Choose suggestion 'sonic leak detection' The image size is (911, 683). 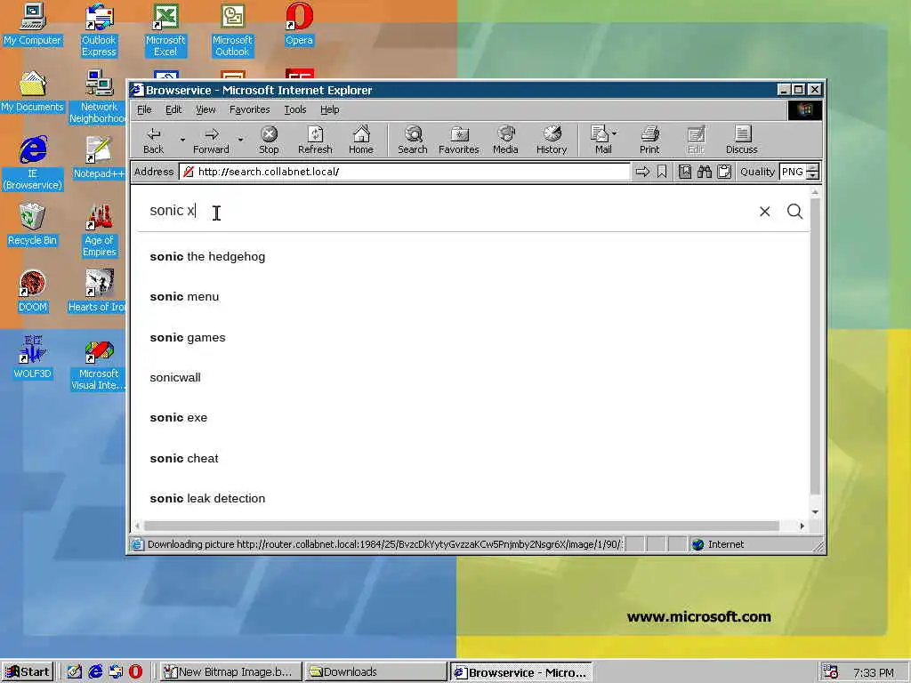point(207,498)
